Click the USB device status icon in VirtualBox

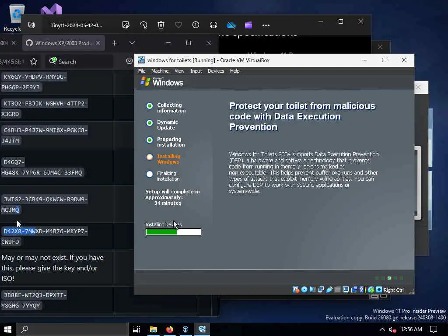(x=329, y=290)
